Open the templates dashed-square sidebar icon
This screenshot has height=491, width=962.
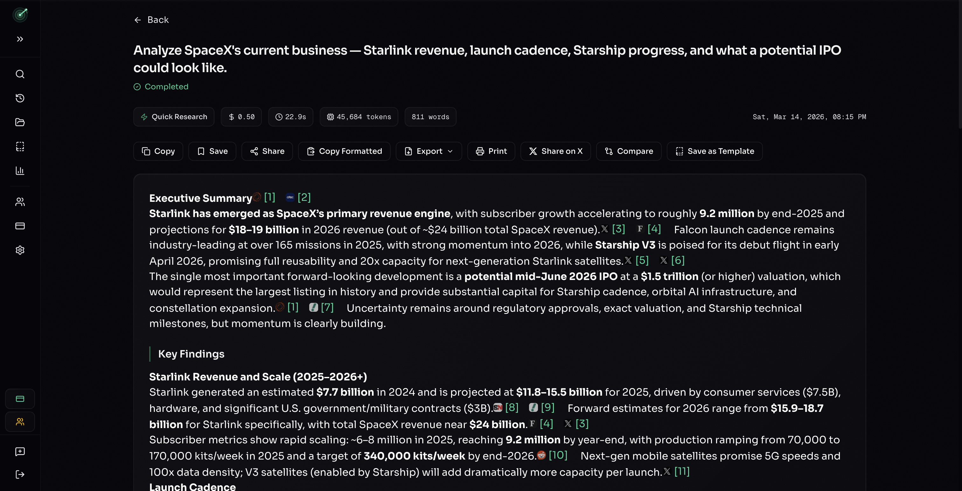(20, 146)
